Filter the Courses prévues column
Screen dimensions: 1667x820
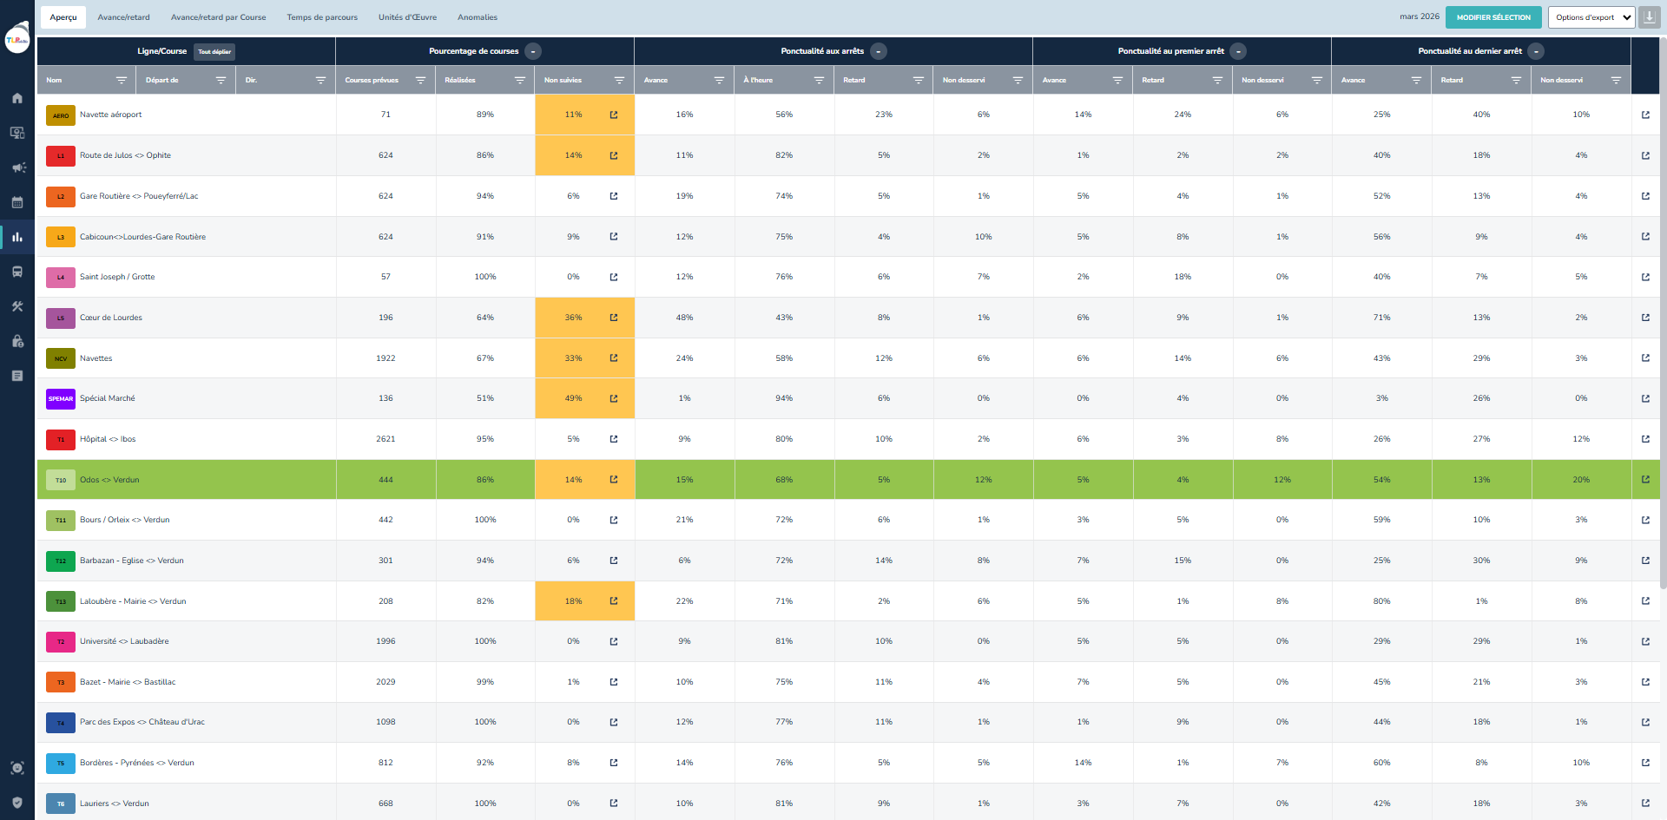click(420, 80)
